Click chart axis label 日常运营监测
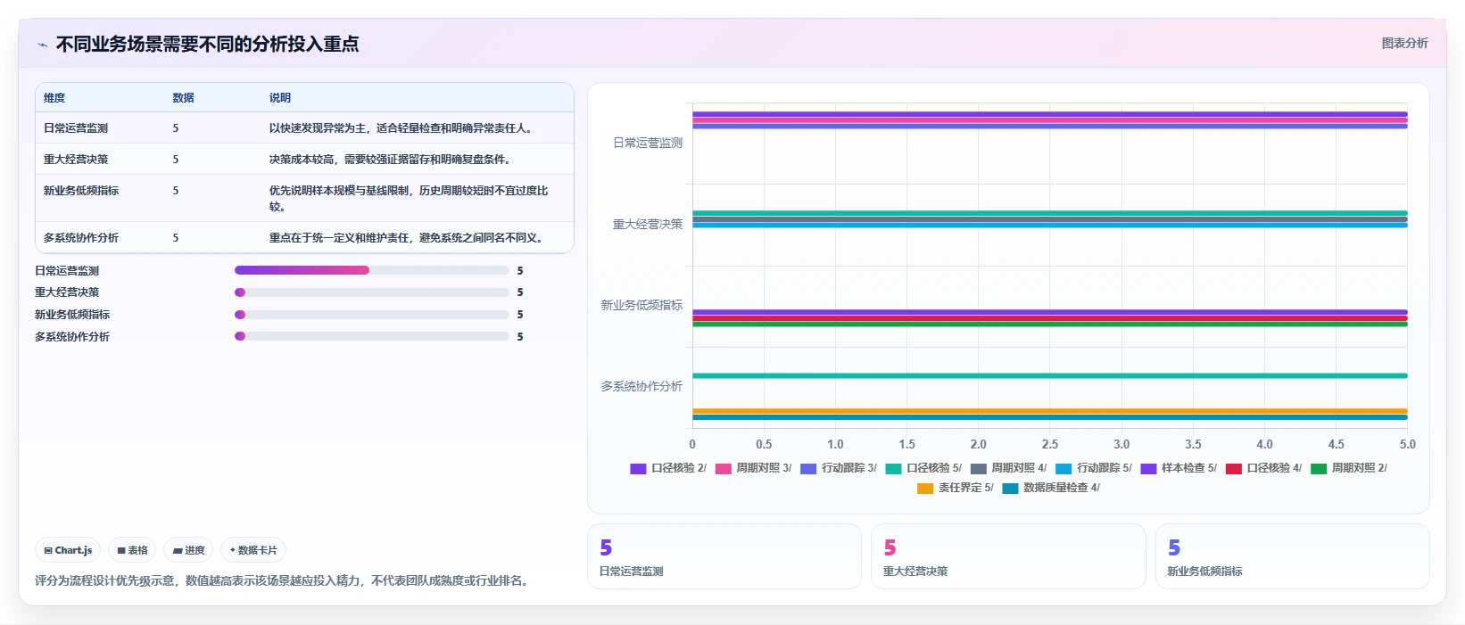 coord(648,143)
